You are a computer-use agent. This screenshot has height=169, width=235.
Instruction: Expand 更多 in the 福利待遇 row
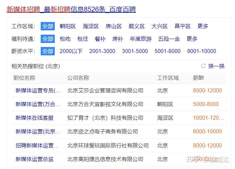coord(192,39)
